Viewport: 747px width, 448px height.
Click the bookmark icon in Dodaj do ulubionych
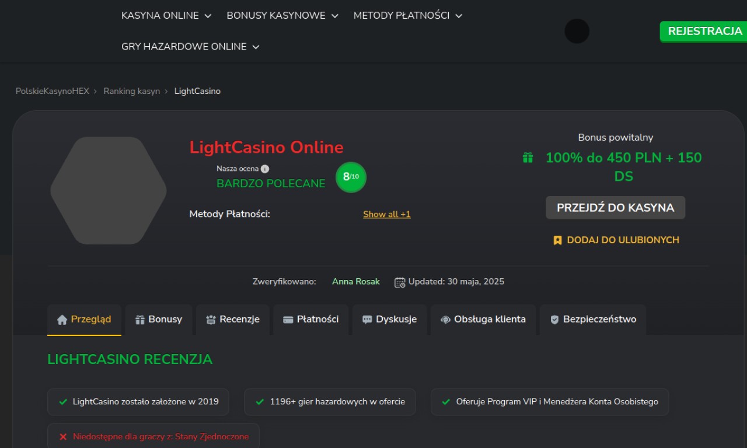pos(557,240)
